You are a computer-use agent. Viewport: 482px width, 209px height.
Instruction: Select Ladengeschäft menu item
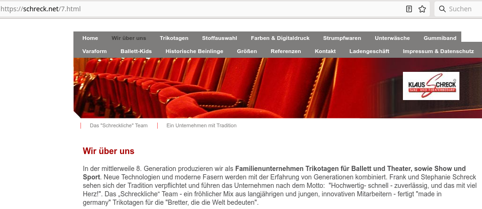click(x=369, y=51)
